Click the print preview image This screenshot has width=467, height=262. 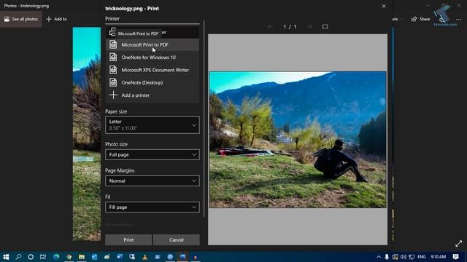pos(298,140)
